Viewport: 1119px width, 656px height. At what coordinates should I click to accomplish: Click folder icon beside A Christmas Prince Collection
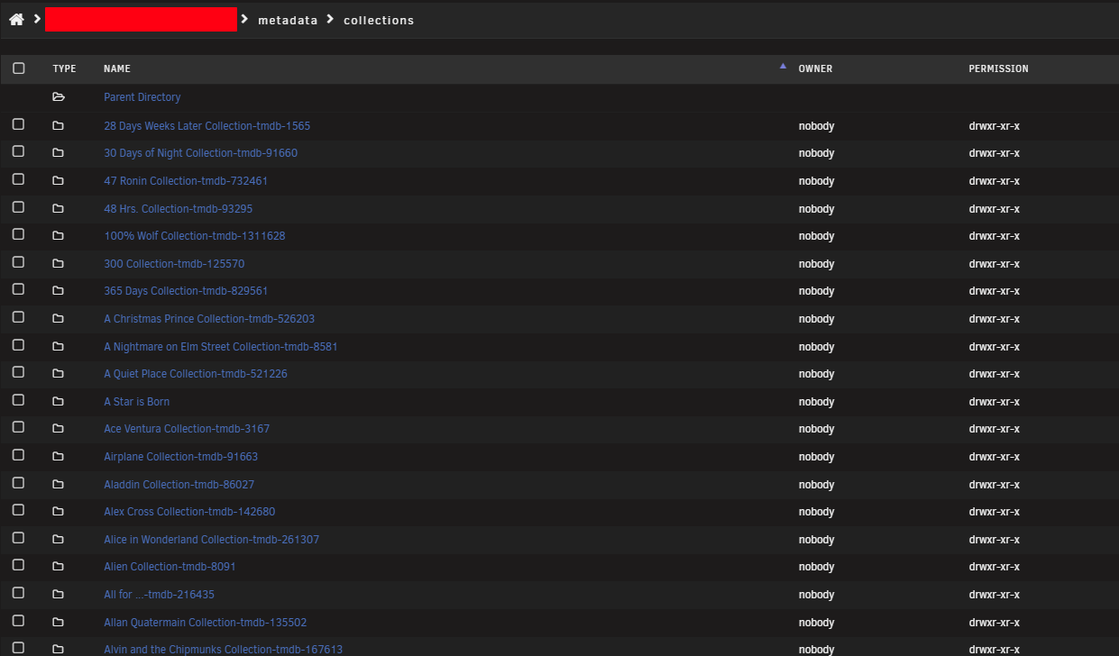coord(59,318)
